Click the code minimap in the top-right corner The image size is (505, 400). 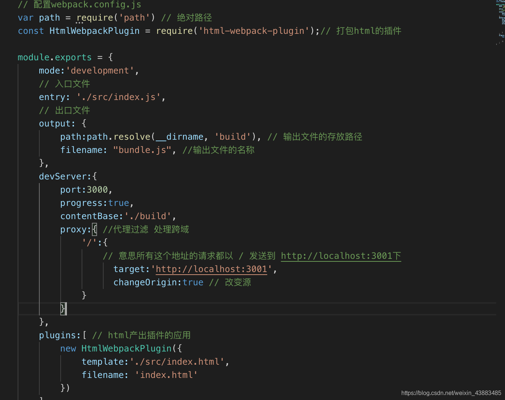coord(501,22)
